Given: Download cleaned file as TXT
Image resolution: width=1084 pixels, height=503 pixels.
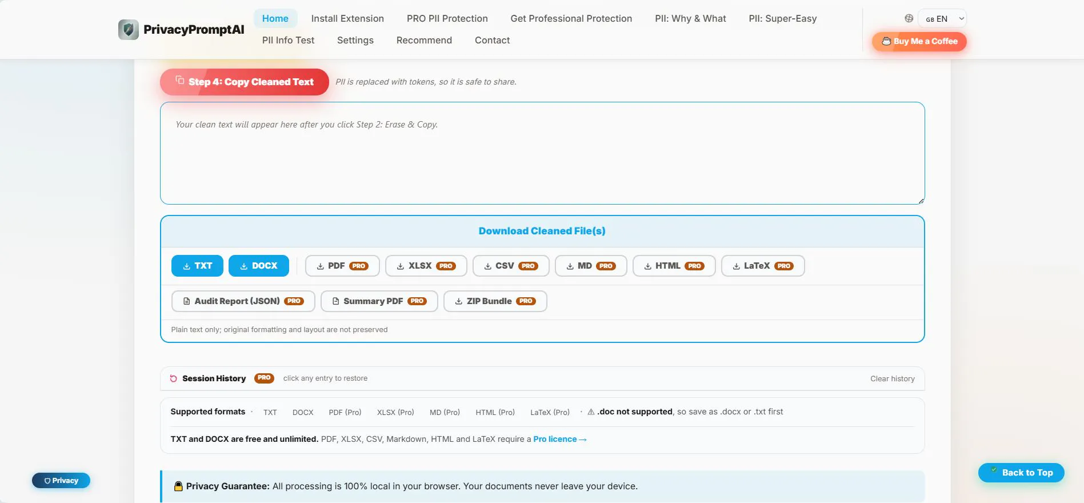Looking at the screenshot, I should (197, 266).
